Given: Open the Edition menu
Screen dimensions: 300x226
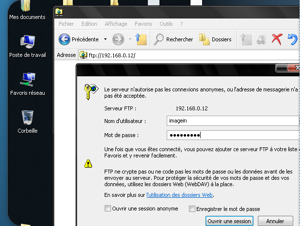Looking at the screenshot, I should coord(89,24).
